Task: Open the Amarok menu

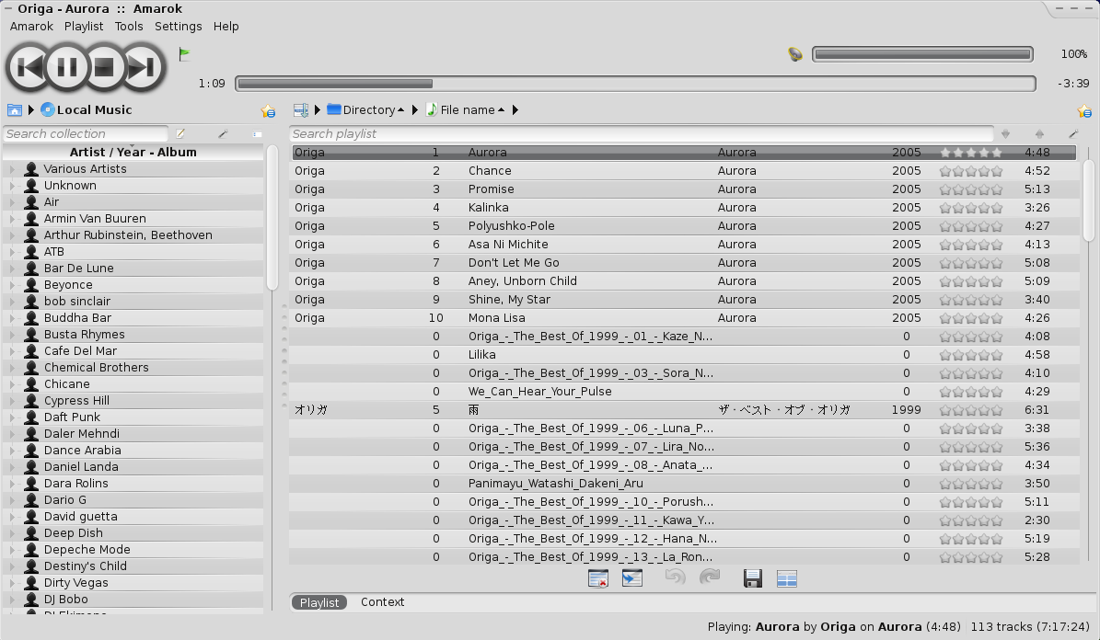Action: tap(31, 26)
